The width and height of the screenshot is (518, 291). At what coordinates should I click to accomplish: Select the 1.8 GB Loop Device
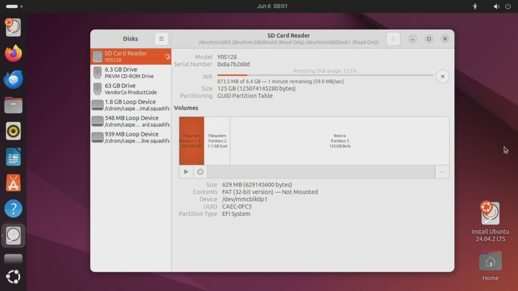pos(131,105)
